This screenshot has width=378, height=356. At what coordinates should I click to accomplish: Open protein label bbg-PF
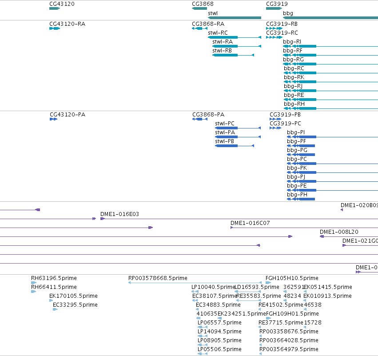point(296,141)
